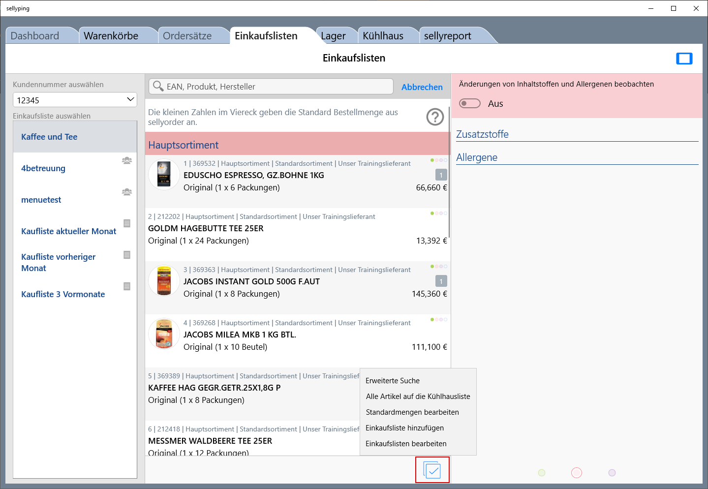Click the list icon beside Kaufliste 3 Vormonate
Screen dimensions: 708x489
[x=127, y=286]
